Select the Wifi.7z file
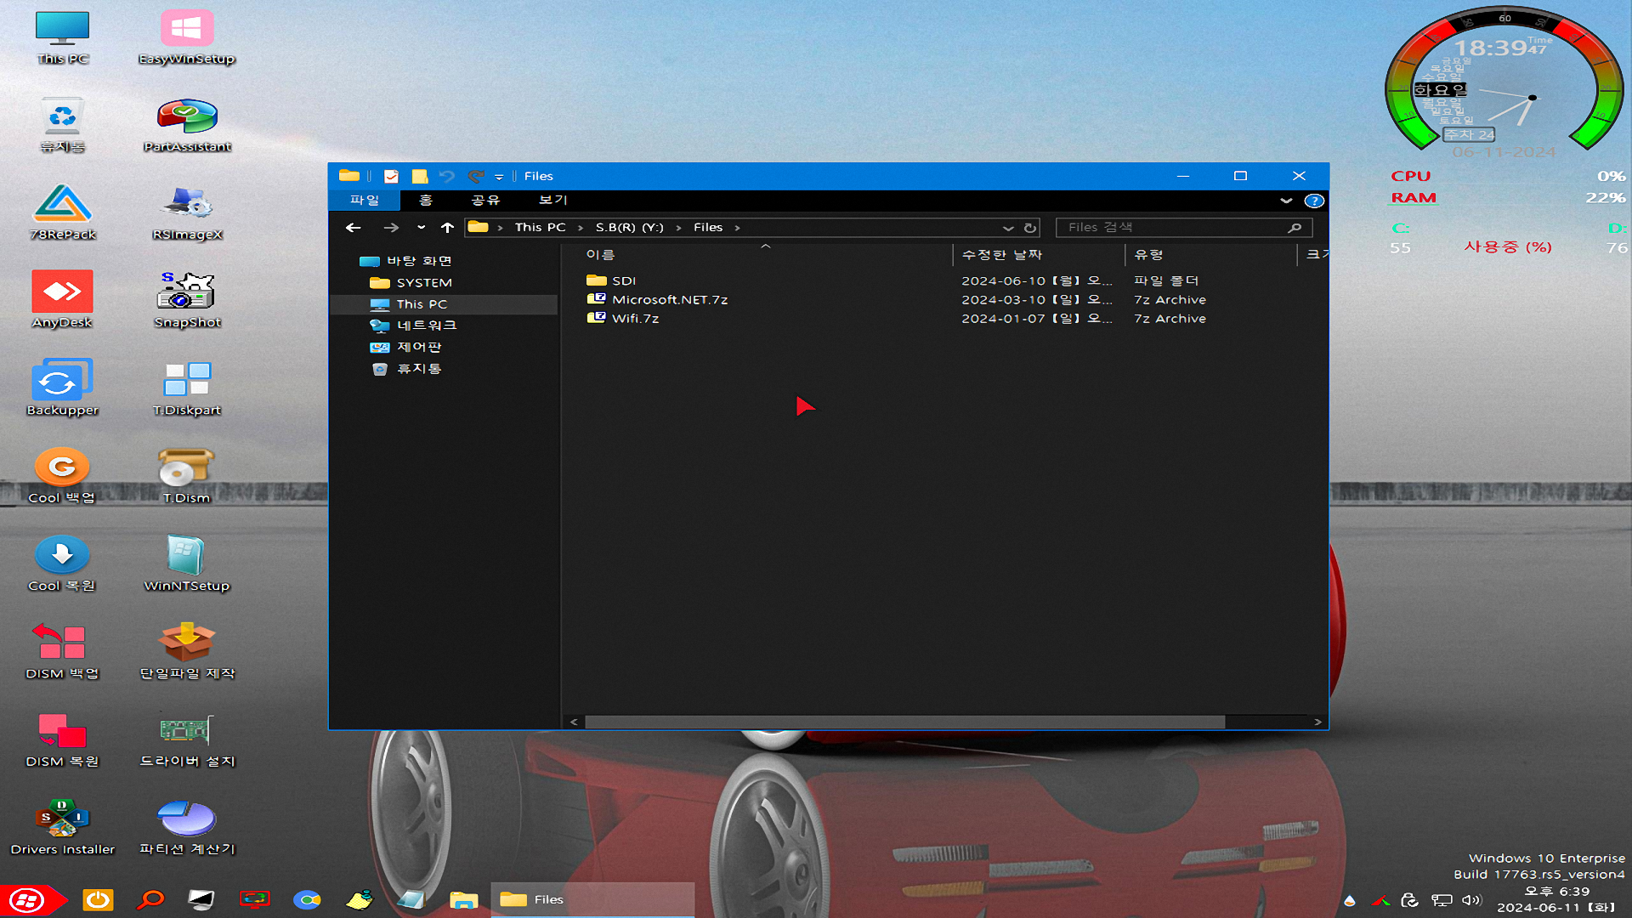 click(623, 318)
